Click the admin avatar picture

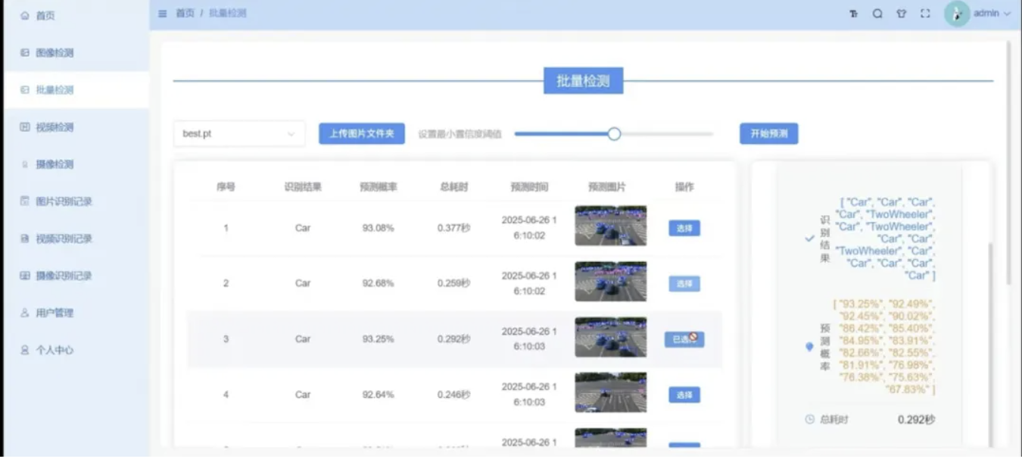(957, 14)
